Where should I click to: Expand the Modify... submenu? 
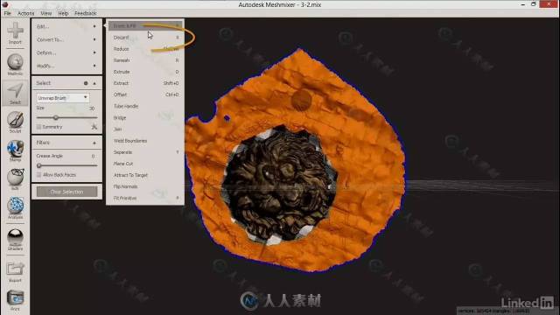pos(66,66)
